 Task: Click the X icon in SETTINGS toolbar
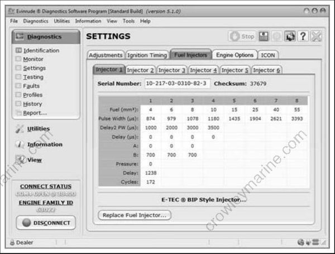(316, 36)
